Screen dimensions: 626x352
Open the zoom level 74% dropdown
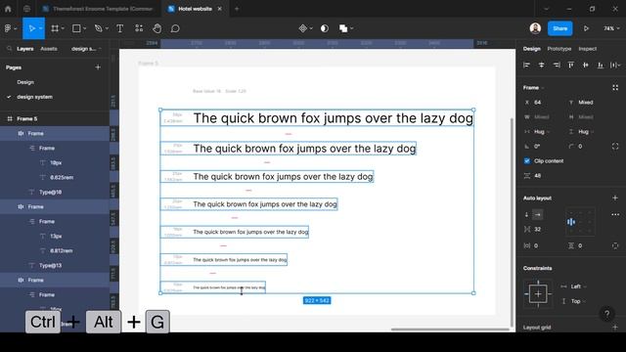point(611,28)
